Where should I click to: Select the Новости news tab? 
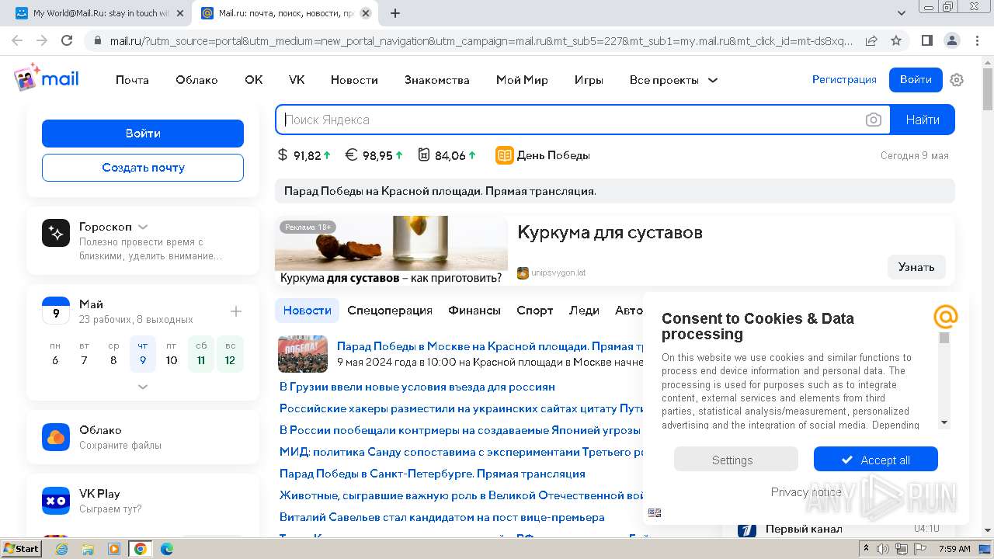[x=307, y=311]
